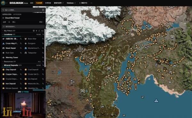Click ALL in the My Filters row

43,31
